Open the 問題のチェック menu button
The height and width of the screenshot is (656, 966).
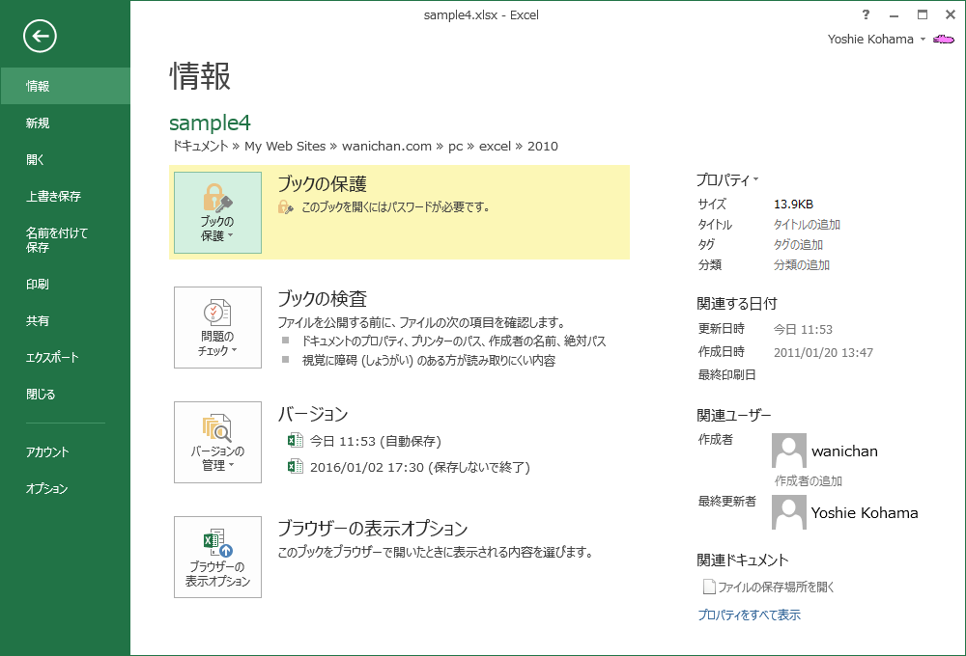click(217, 327)
